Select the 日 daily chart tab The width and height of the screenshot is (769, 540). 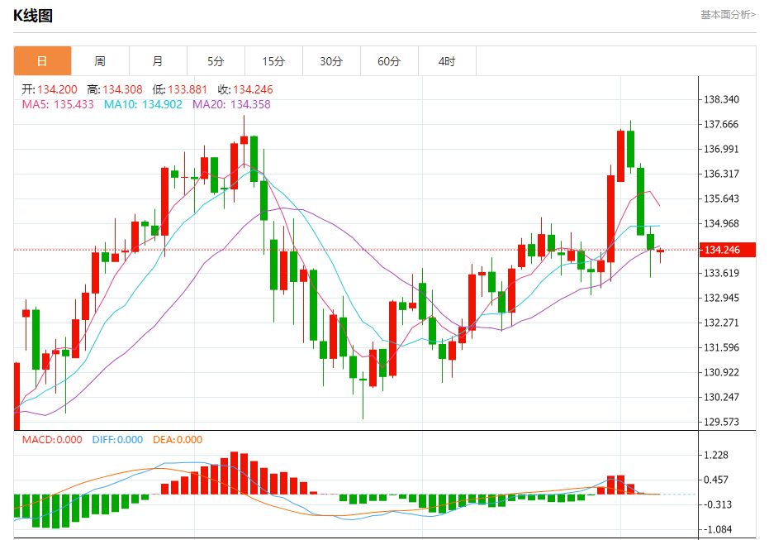43,61
